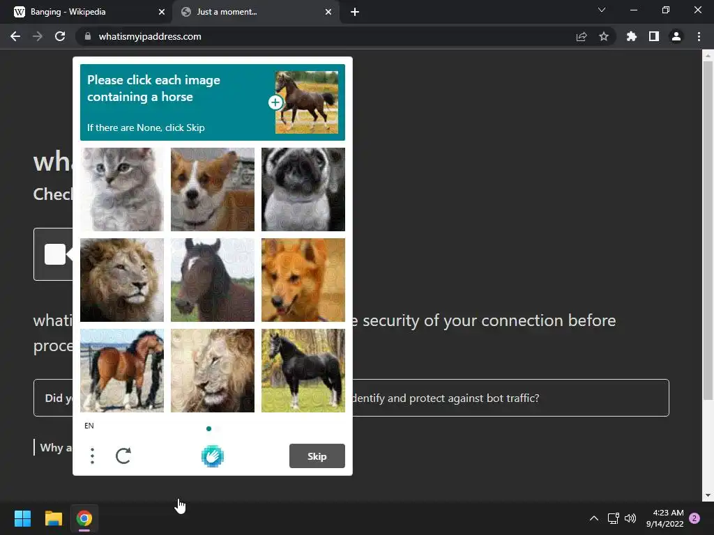Click the Chrome taskbar icon
The image size is (714, 535).
[x=84, y=518]
